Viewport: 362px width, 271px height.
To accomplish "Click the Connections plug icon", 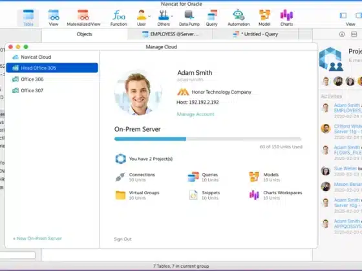I will [120, 177].
